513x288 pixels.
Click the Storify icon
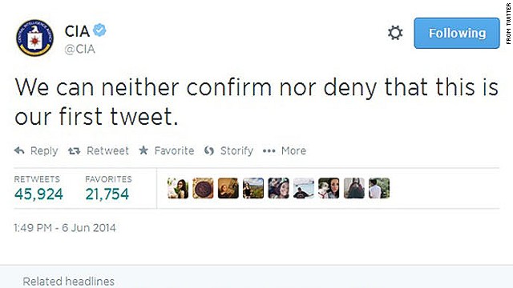pyautogui.click(x=209, y=150)
